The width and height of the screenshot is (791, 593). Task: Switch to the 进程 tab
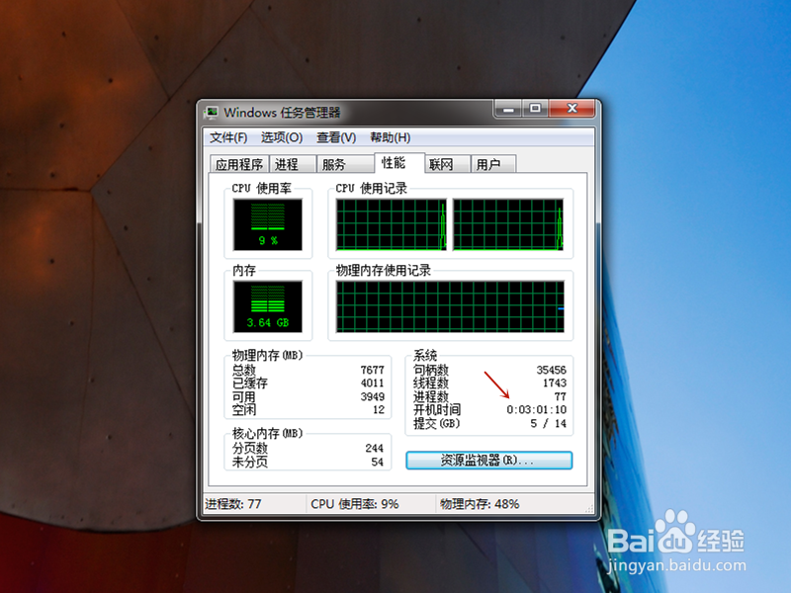click(293, 164)
